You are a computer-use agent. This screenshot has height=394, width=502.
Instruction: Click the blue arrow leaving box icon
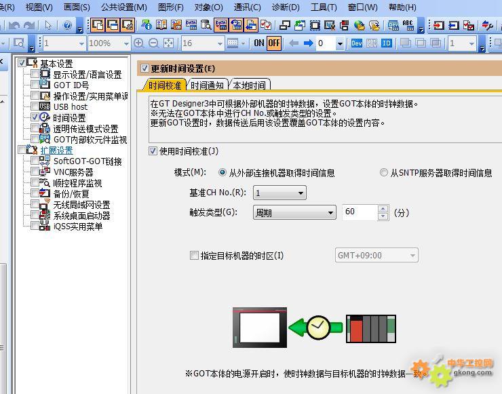[x=454, y=25]
